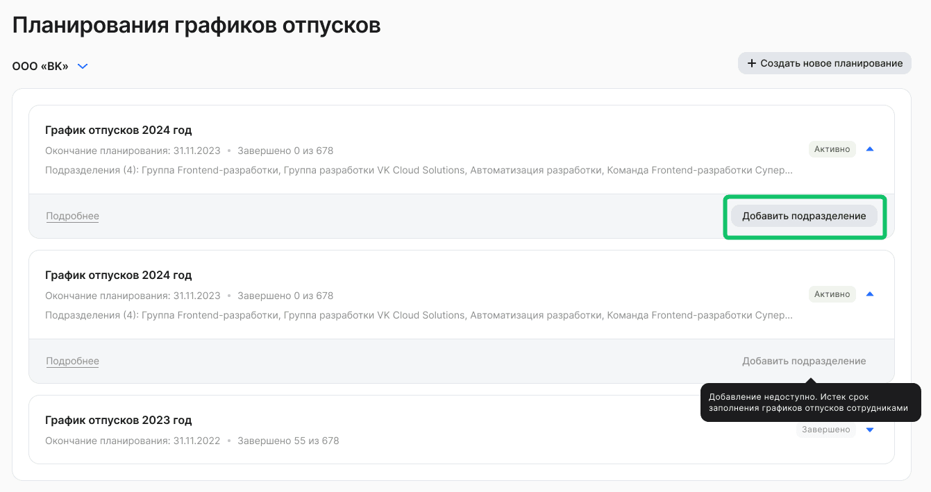
Task: Open the ООО «ВК» company dropdown chevron
Action: 83,67
